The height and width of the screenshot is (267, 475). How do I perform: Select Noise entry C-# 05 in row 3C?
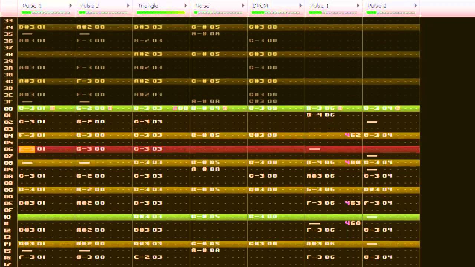coord(206,81)
